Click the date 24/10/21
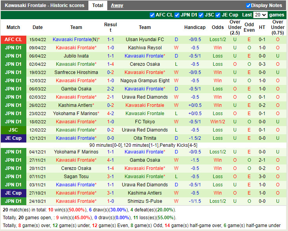The height and width of the screenshot is (231, 288). coord(38,201)
